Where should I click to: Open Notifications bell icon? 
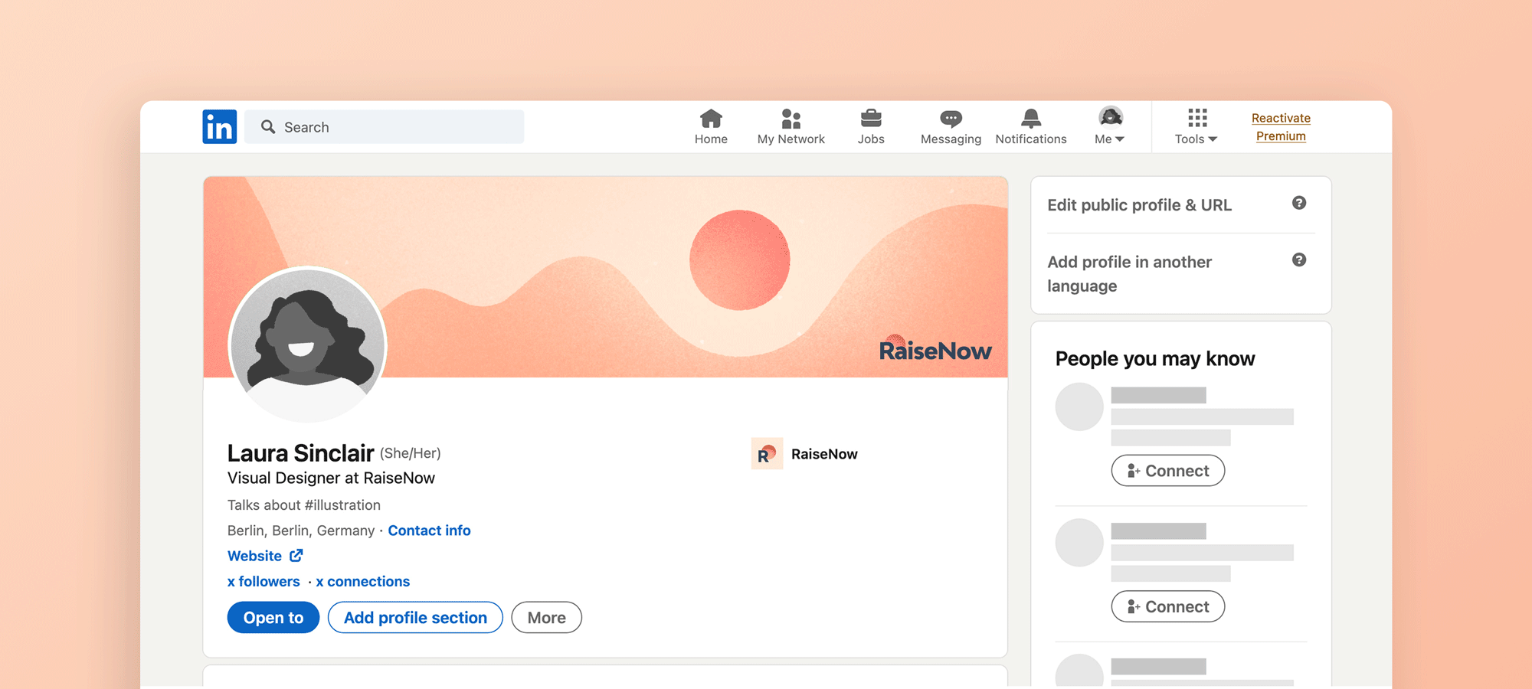point(1031,119)
